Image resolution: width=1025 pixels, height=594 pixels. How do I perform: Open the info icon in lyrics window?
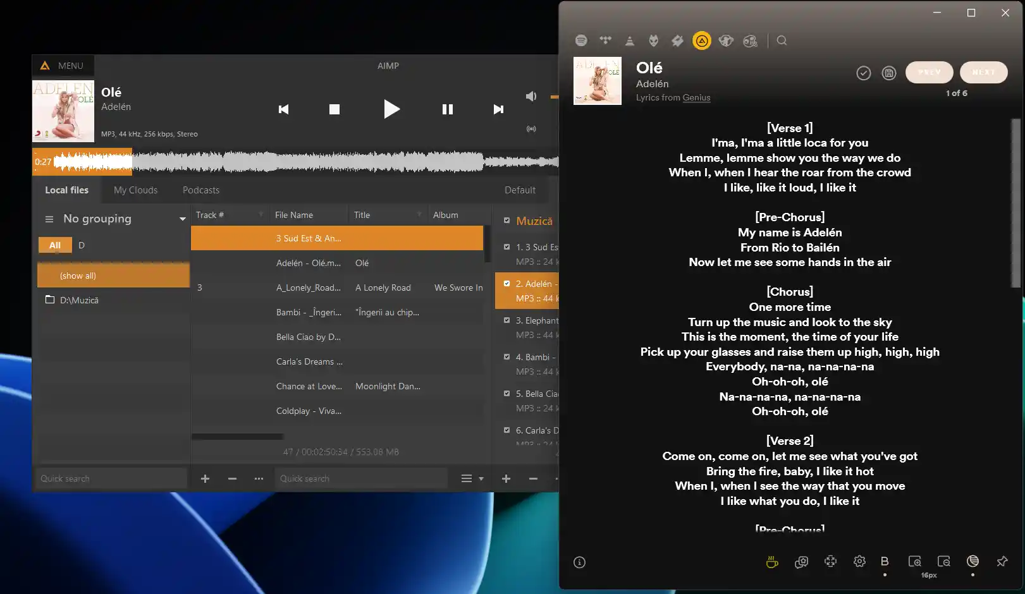tap(579, 562)
